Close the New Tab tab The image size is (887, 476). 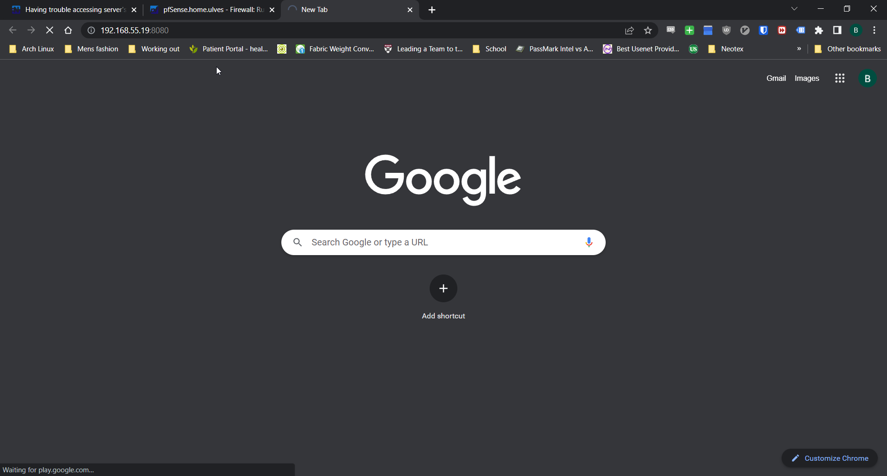(x=410, y=10)
